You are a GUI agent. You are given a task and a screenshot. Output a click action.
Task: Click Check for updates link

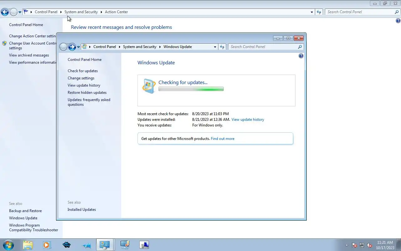83,71
